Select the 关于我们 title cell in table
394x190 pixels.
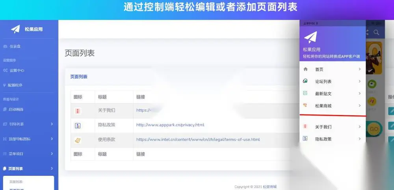(106, 110)
